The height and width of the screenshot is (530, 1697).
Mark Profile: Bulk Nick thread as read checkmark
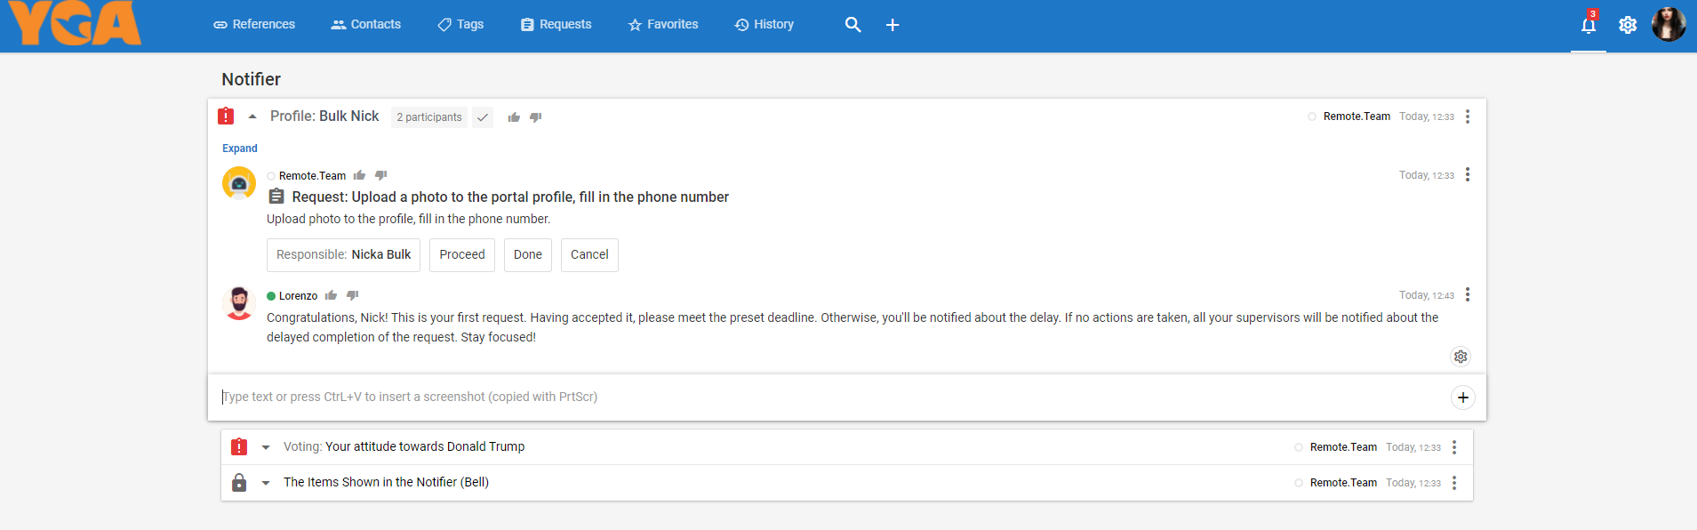point(483,117)
